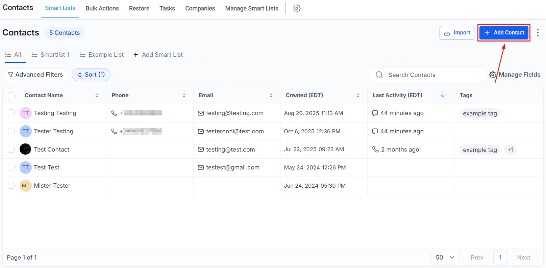
Task: Click Test Test TT avatar
Action: coord(26,167)
